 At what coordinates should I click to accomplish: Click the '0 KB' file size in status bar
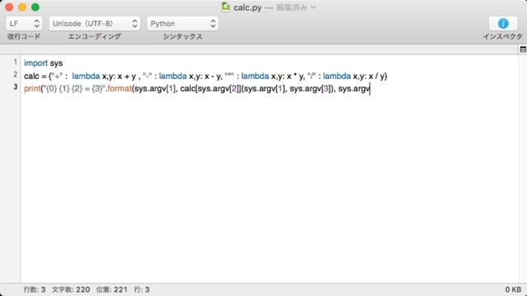coord(513,289)
